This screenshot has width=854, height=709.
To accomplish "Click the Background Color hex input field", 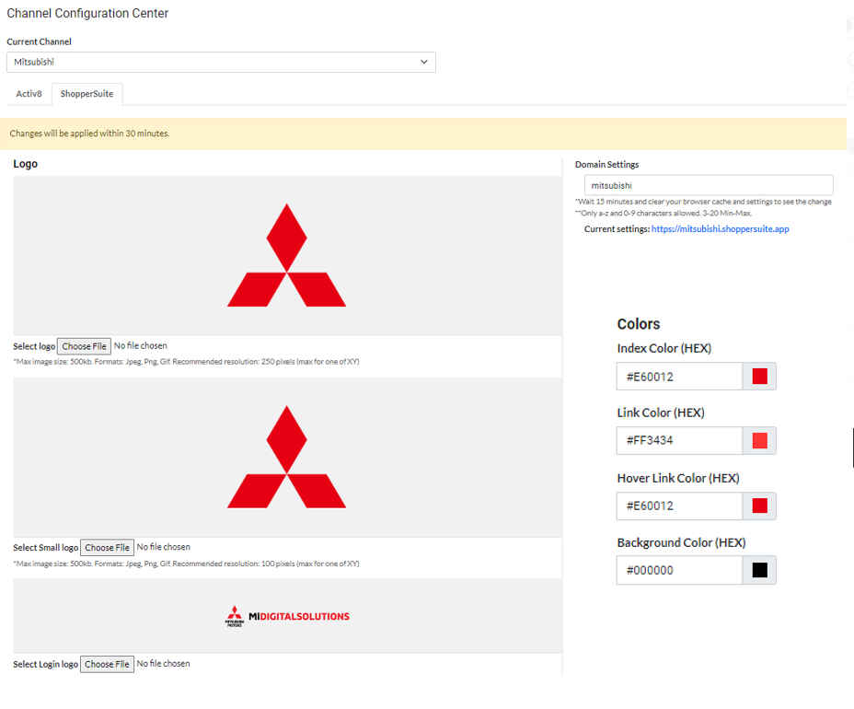I will 679,570.
